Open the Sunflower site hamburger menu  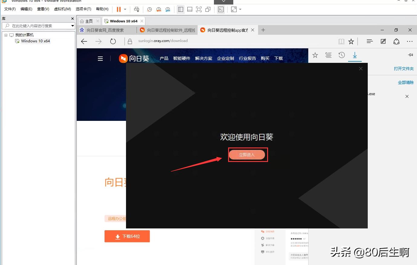(100, 58)
